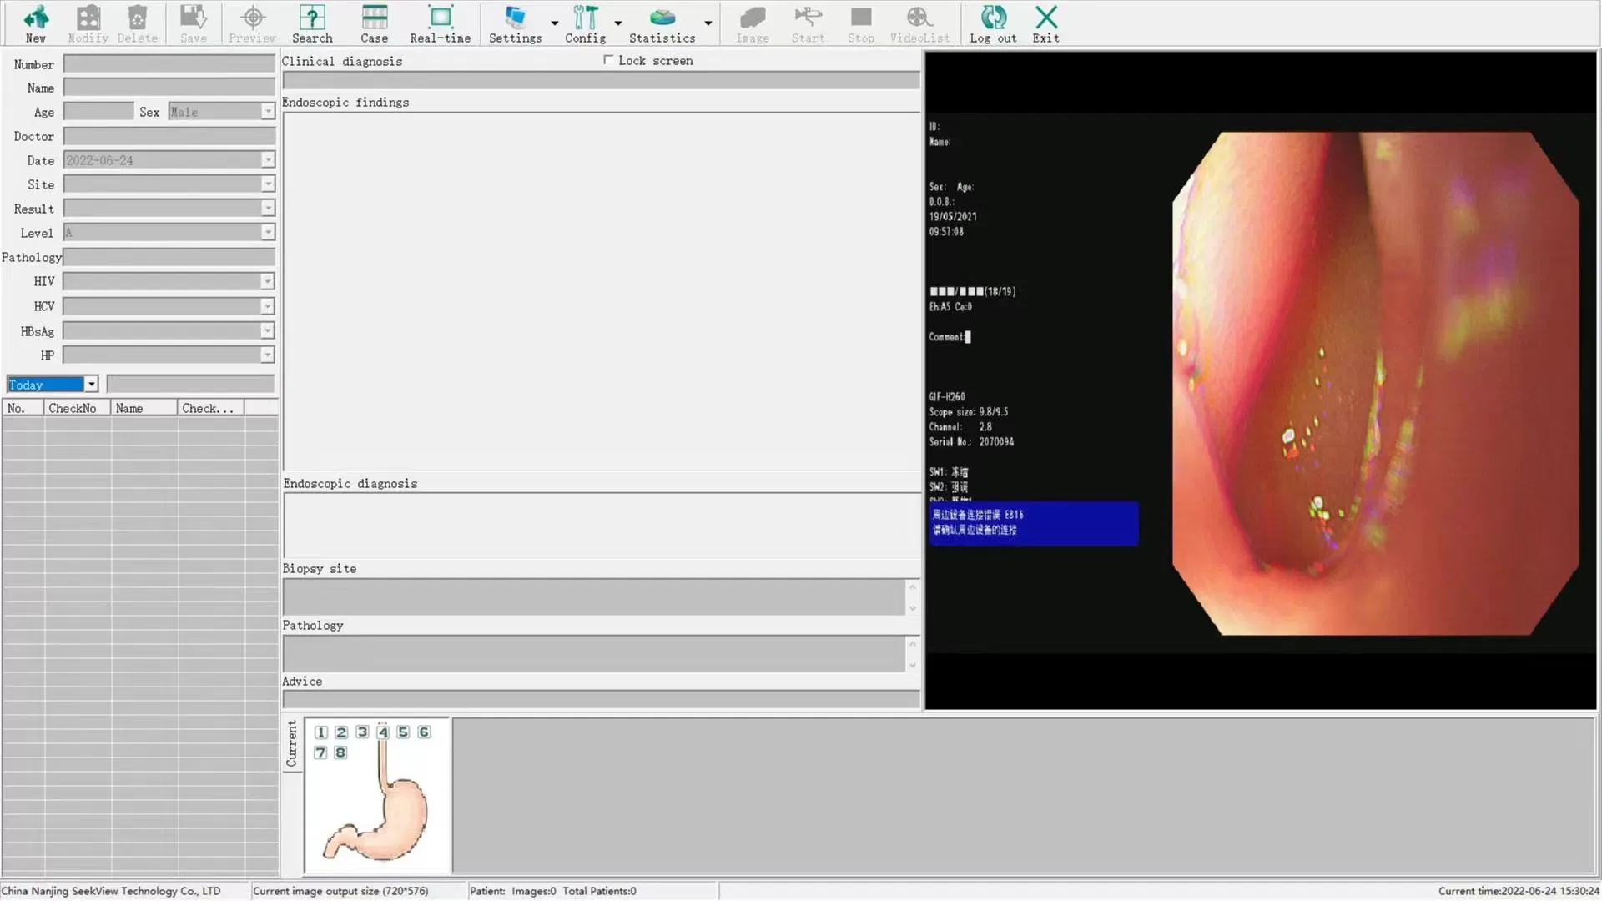Open the Settings panel

tap(515, 23)
